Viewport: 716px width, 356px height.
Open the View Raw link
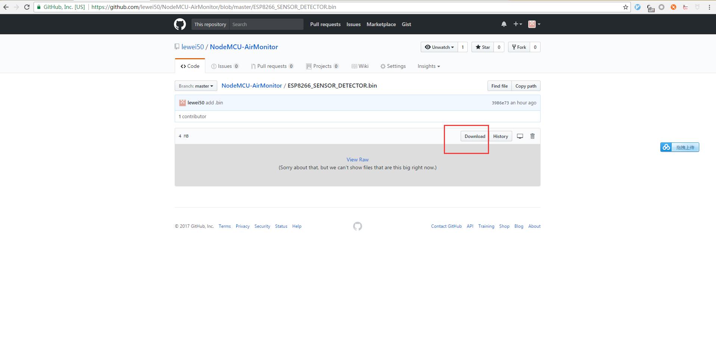357,160
